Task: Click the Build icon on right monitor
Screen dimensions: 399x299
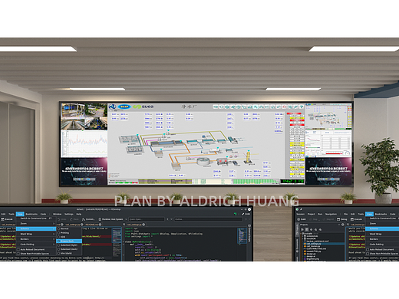Action: (298, 219)
